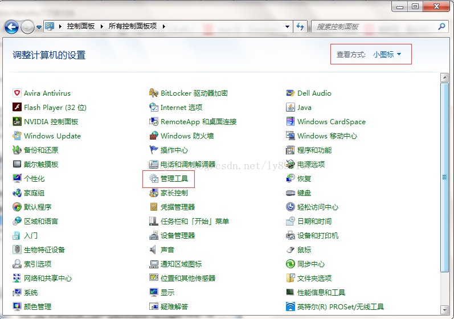This screenshot has height=319, width=454.
Task: Open the 颜色管理 link
Action: (38, 306)
